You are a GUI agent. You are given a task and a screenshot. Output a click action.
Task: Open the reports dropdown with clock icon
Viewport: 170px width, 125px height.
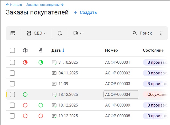click(x=77, y=33)
